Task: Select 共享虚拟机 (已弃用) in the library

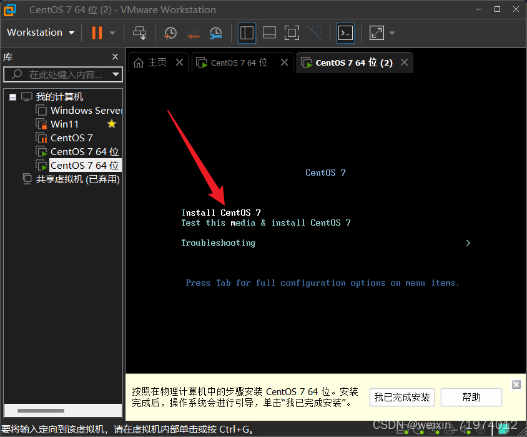Action: [77, 179]
